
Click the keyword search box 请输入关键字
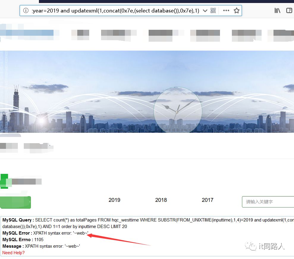[268, 202]
